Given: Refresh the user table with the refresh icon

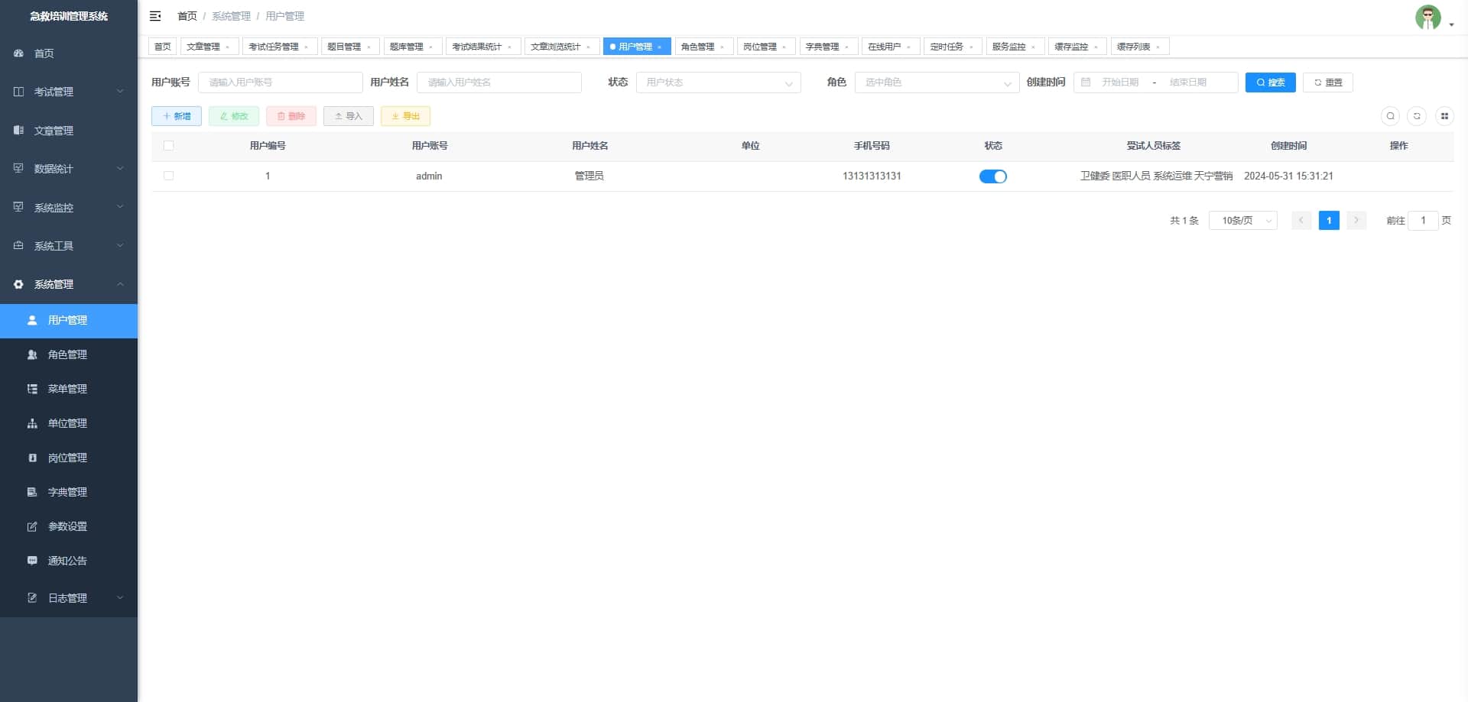Looking at the screenshot, I should click(x=1417, y=116).
